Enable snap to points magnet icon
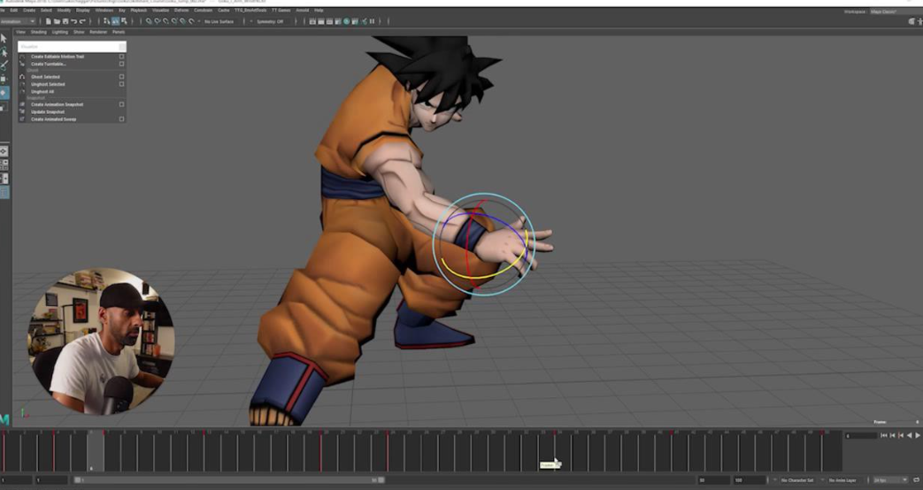This screenshot has height=490, width=923. click(x=166, y=21)
